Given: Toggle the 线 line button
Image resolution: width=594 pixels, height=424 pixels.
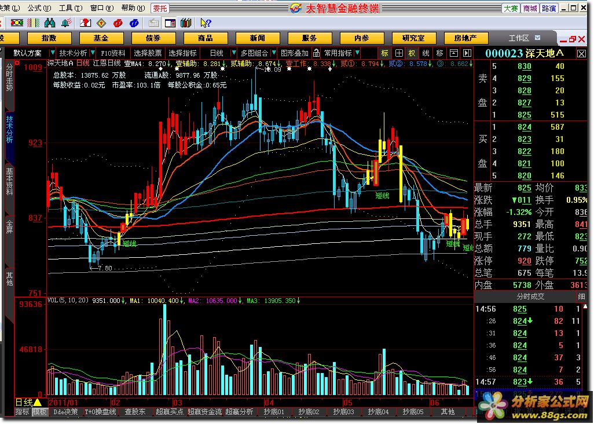Looking at the screenshot, I should coord(426,53).
